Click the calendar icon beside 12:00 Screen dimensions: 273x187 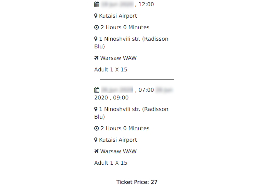[x=97, y=4]
